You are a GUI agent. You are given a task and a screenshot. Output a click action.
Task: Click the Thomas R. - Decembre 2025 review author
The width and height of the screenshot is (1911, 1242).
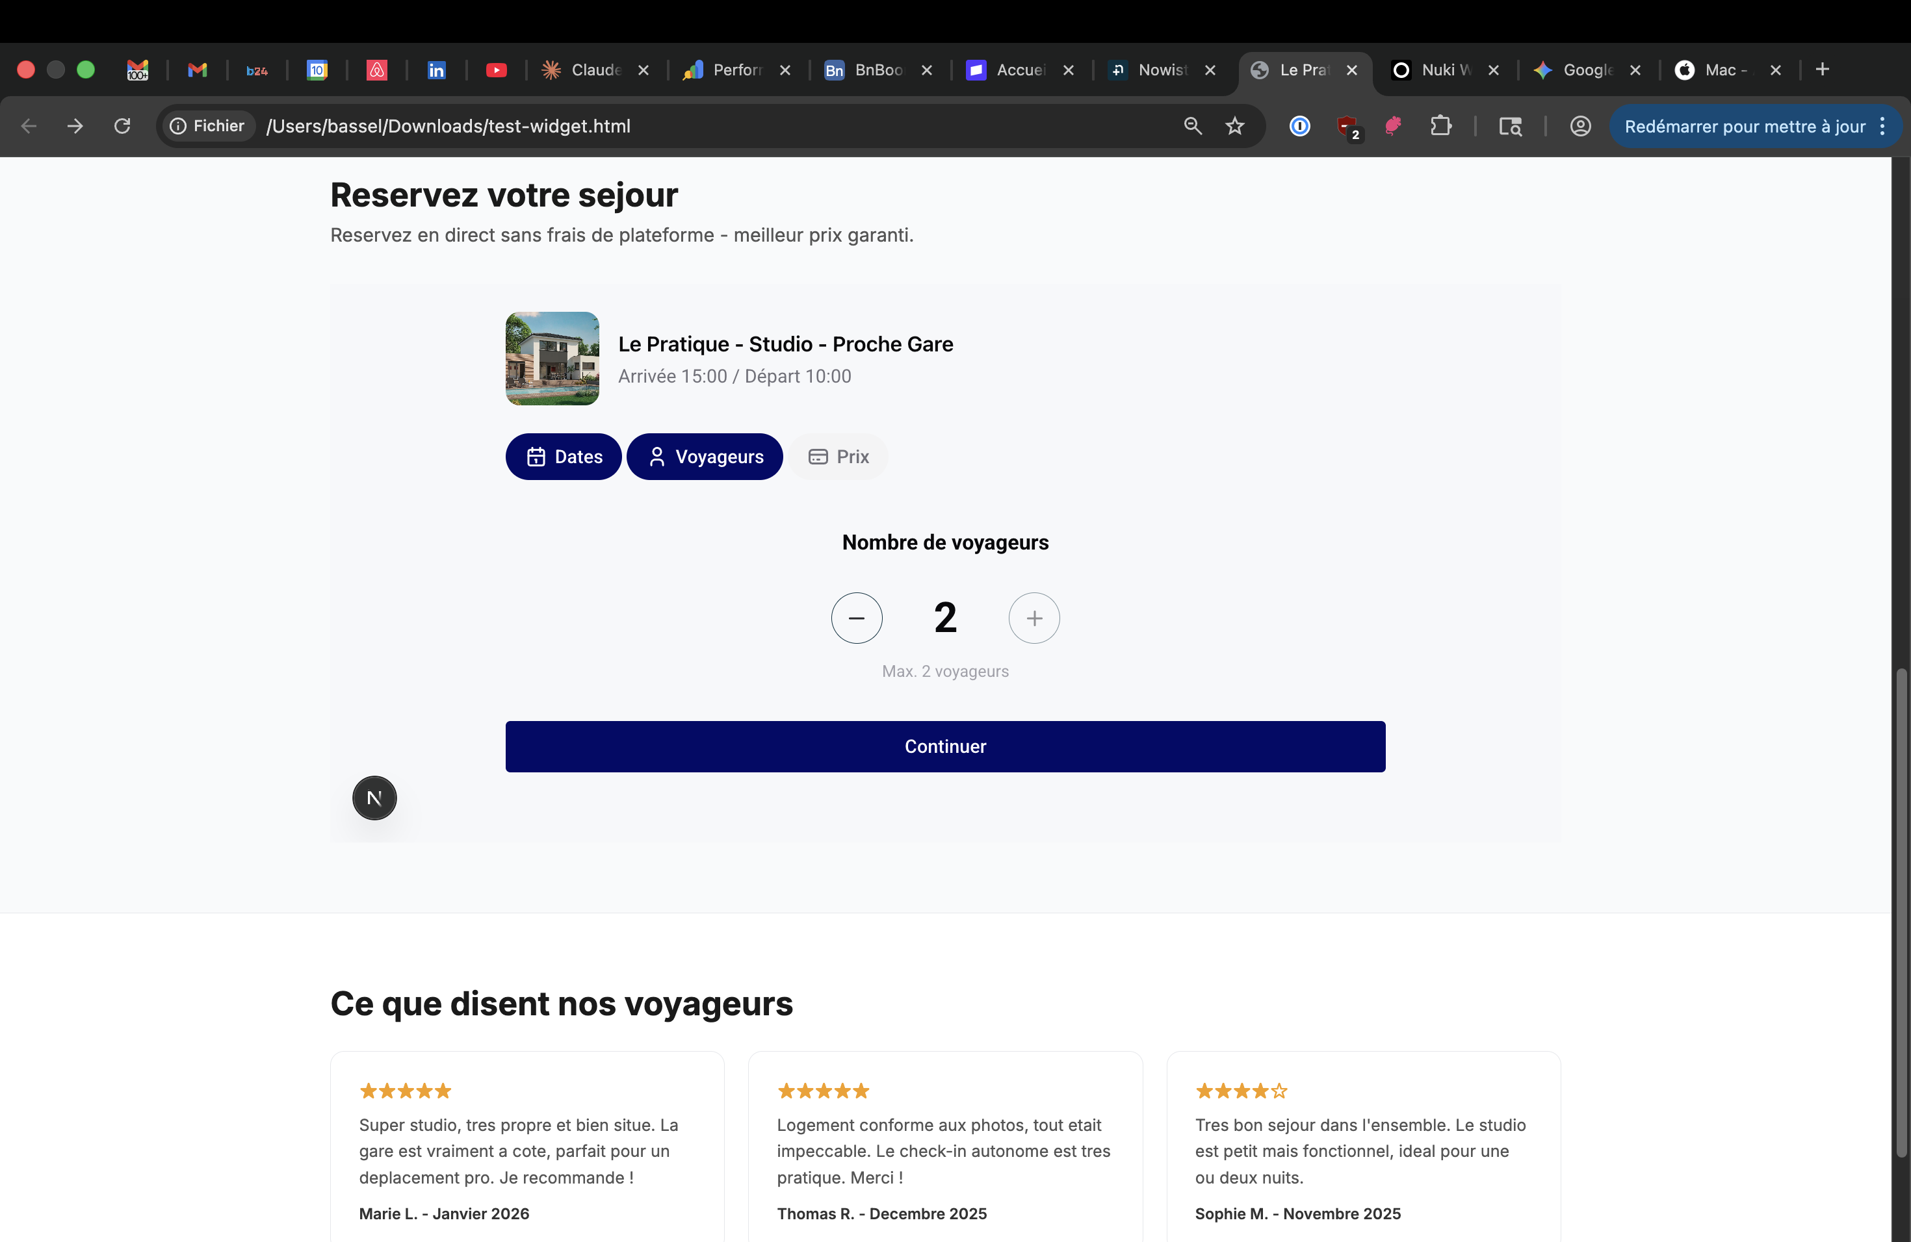pyautogui.click(x=881, y=1213)
